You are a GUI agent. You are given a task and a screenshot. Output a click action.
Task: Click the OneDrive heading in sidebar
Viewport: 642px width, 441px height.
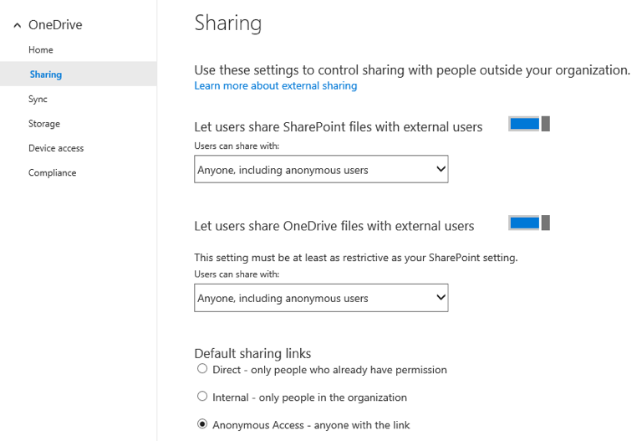tap(55, 25)
